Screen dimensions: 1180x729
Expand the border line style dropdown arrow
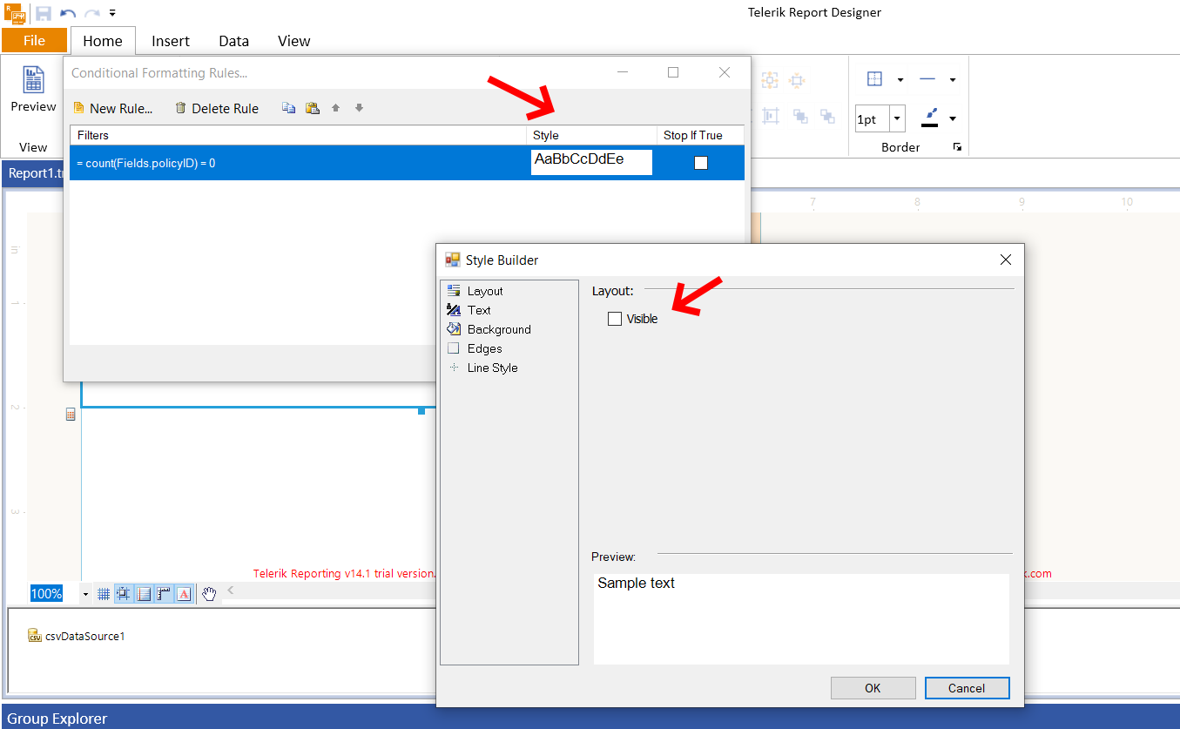953,80
